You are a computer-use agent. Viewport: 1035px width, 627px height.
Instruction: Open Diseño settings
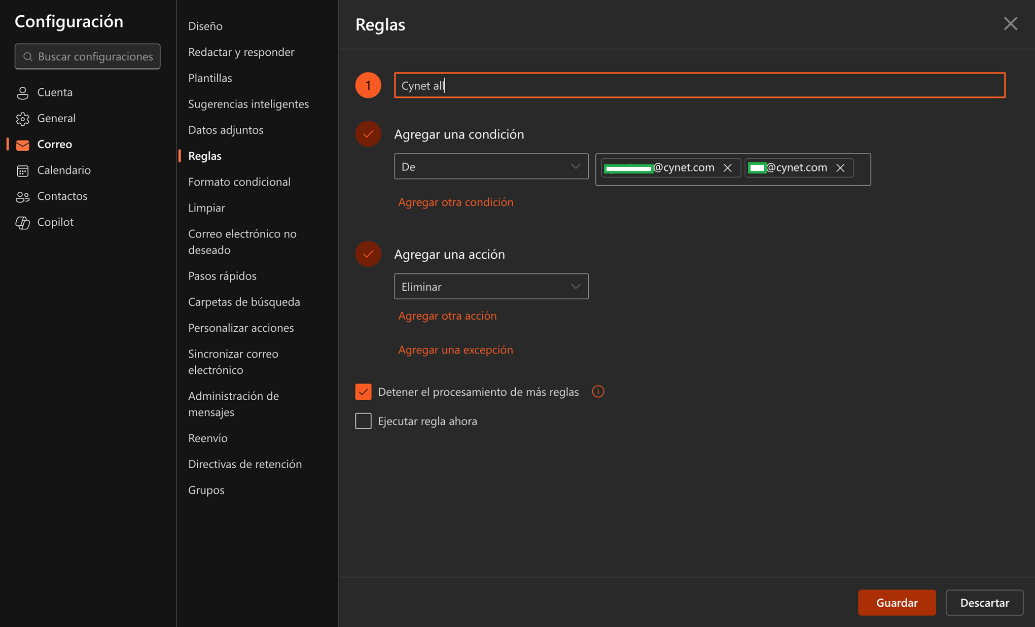[x=205, y=26]
